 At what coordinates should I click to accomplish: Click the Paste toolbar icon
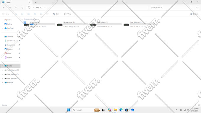[x=28, y=14]
